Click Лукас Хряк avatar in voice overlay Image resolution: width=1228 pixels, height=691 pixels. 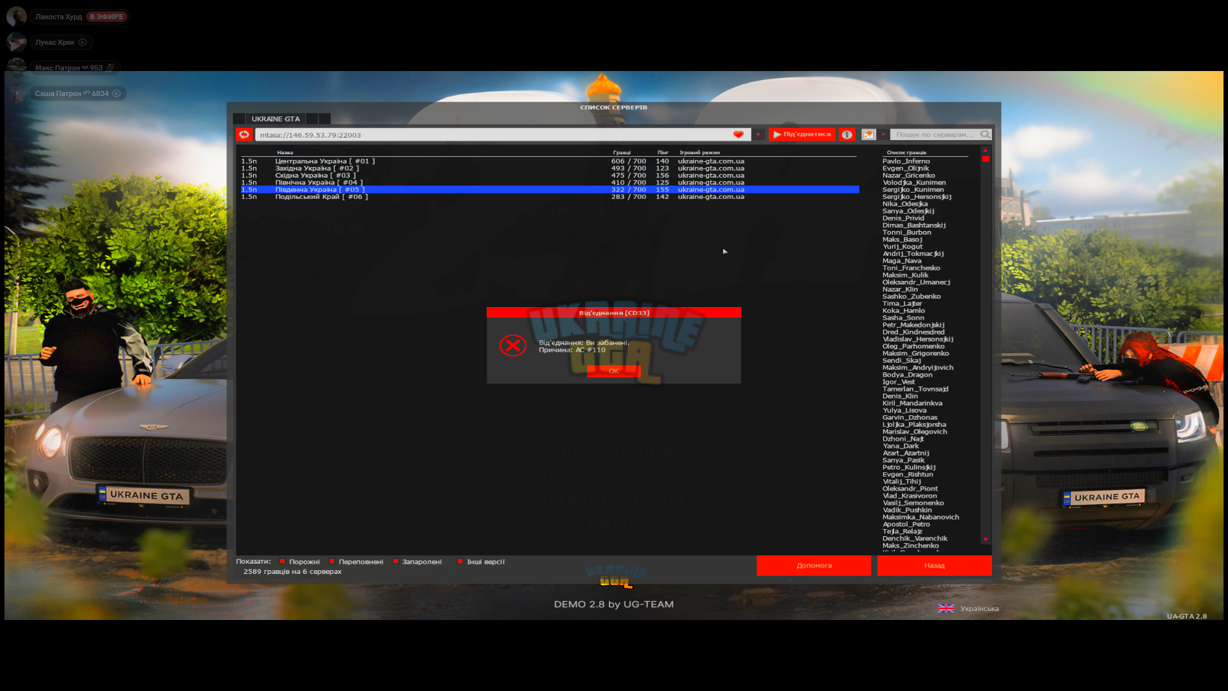[x=17, y=42]
